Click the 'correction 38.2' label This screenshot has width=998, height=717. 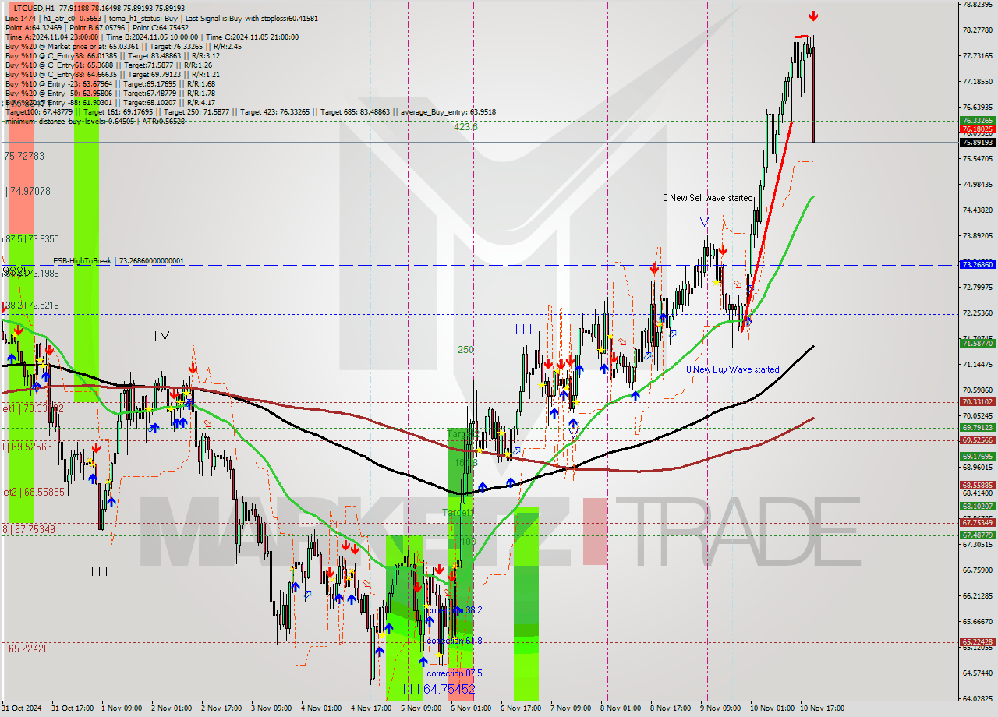coord(454,610)
